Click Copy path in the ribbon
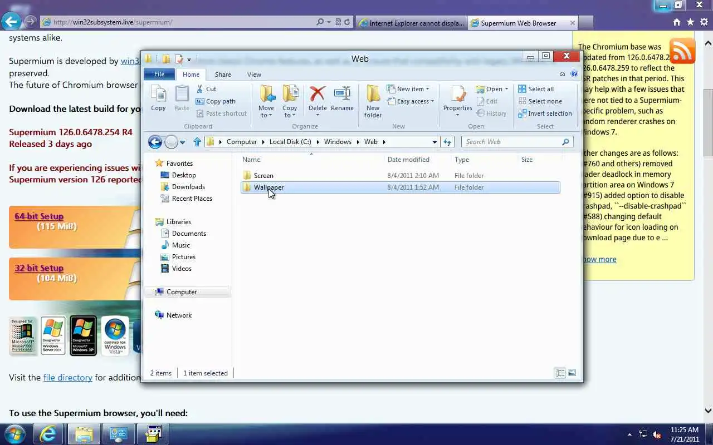 click(x=216, y=101)
